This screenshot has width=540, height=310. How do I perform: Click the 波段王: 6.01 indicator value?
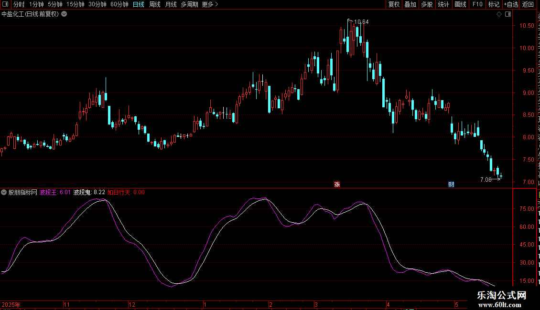55,193
